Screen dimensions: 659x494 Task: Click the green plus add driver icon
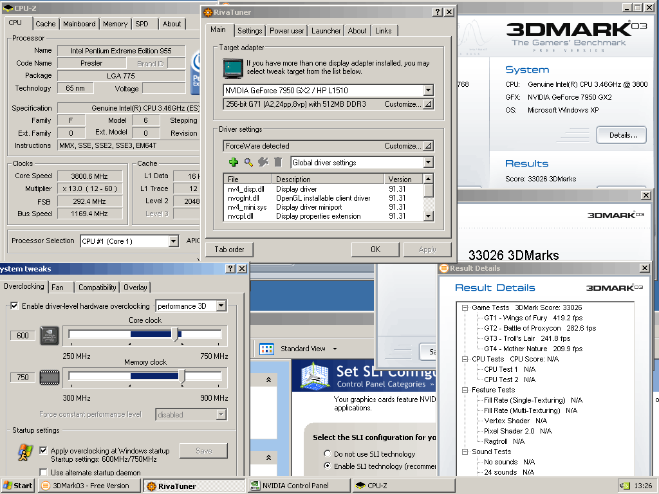coord(234,162)
